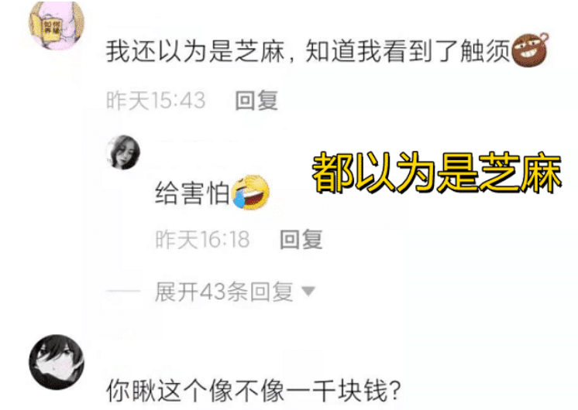Open the first commenter's pink avatar
The height and width of the screenshot is (410, 578).
tap(57, 25)
